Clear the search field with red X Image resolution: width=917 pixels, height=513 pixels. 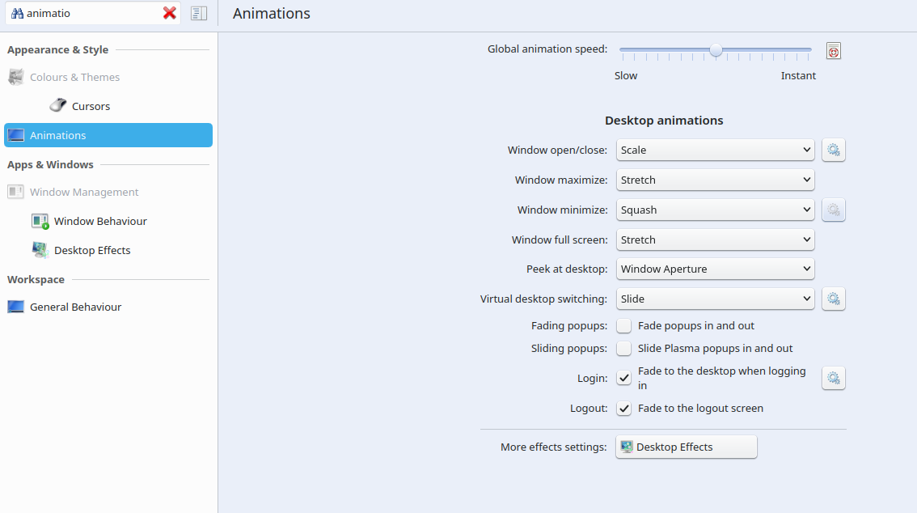point(170,13)
